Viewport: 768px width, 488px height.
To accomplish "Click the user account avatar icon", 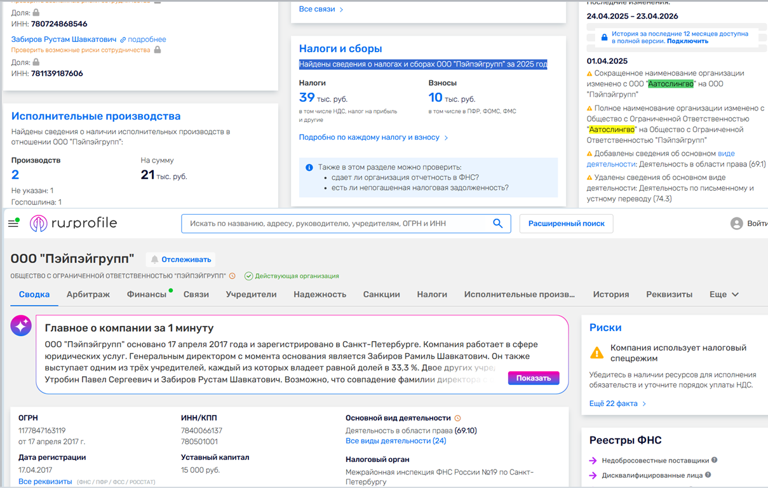I will 737,224.
